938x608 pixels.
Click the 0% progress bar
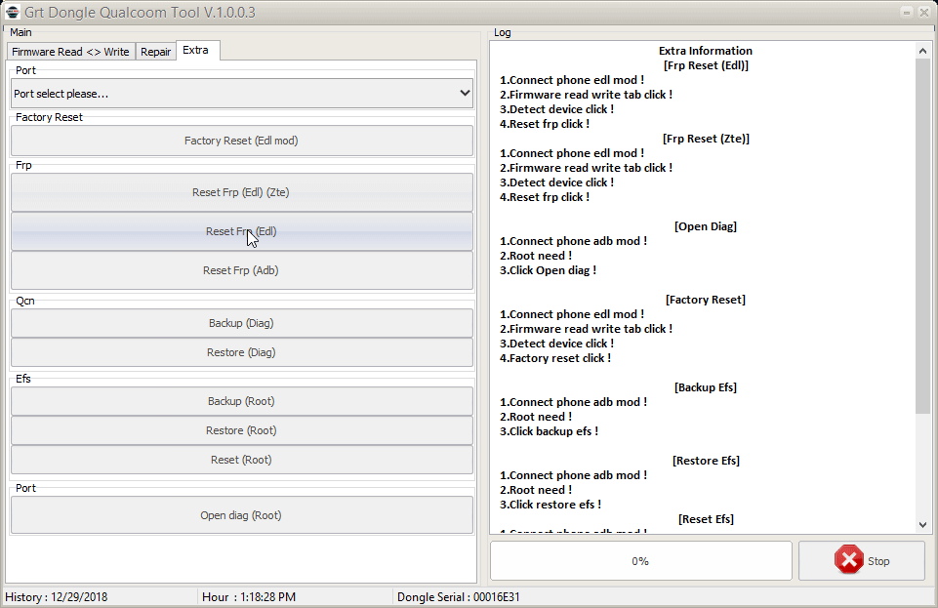click(640, 561)
